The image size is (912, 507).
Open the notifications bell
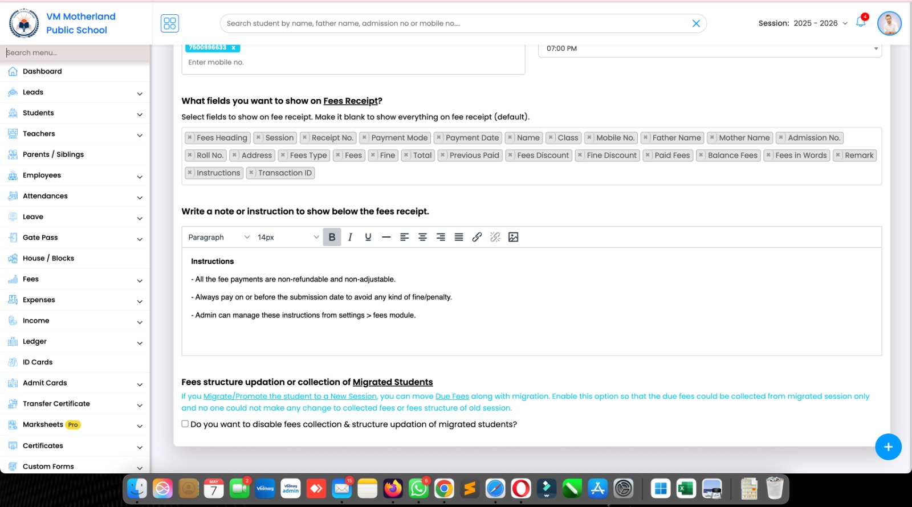click(861, 22)
